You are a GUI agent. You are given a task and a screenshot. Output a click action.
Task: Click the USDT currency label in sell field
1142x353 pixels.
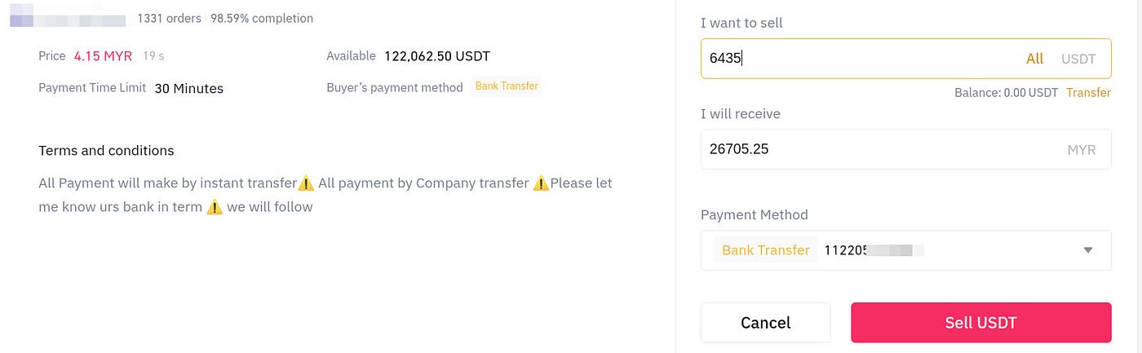(x=1078, y=59)
